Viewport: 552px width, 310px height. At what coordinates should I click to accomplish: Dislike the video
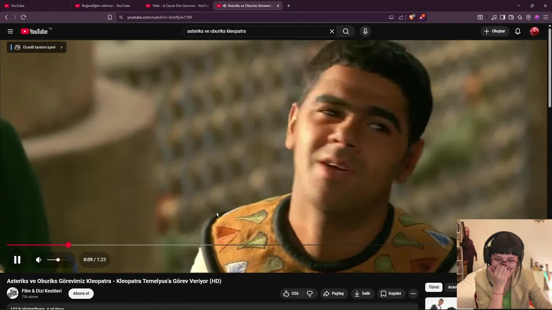(x=310, y=294)
